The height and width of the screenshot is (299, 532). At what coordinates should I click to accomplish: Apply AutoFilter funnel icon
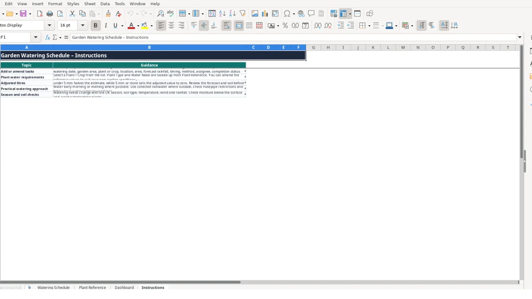(243, 14)
